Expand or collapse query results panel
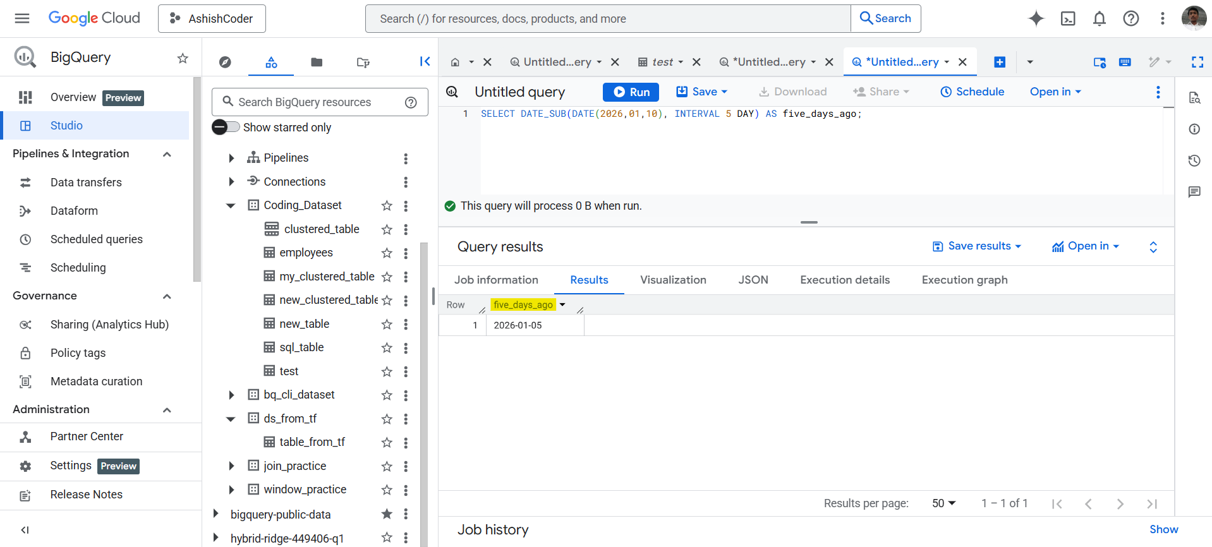Viewport: 1212px width, 547px height. coord(1153,247)
